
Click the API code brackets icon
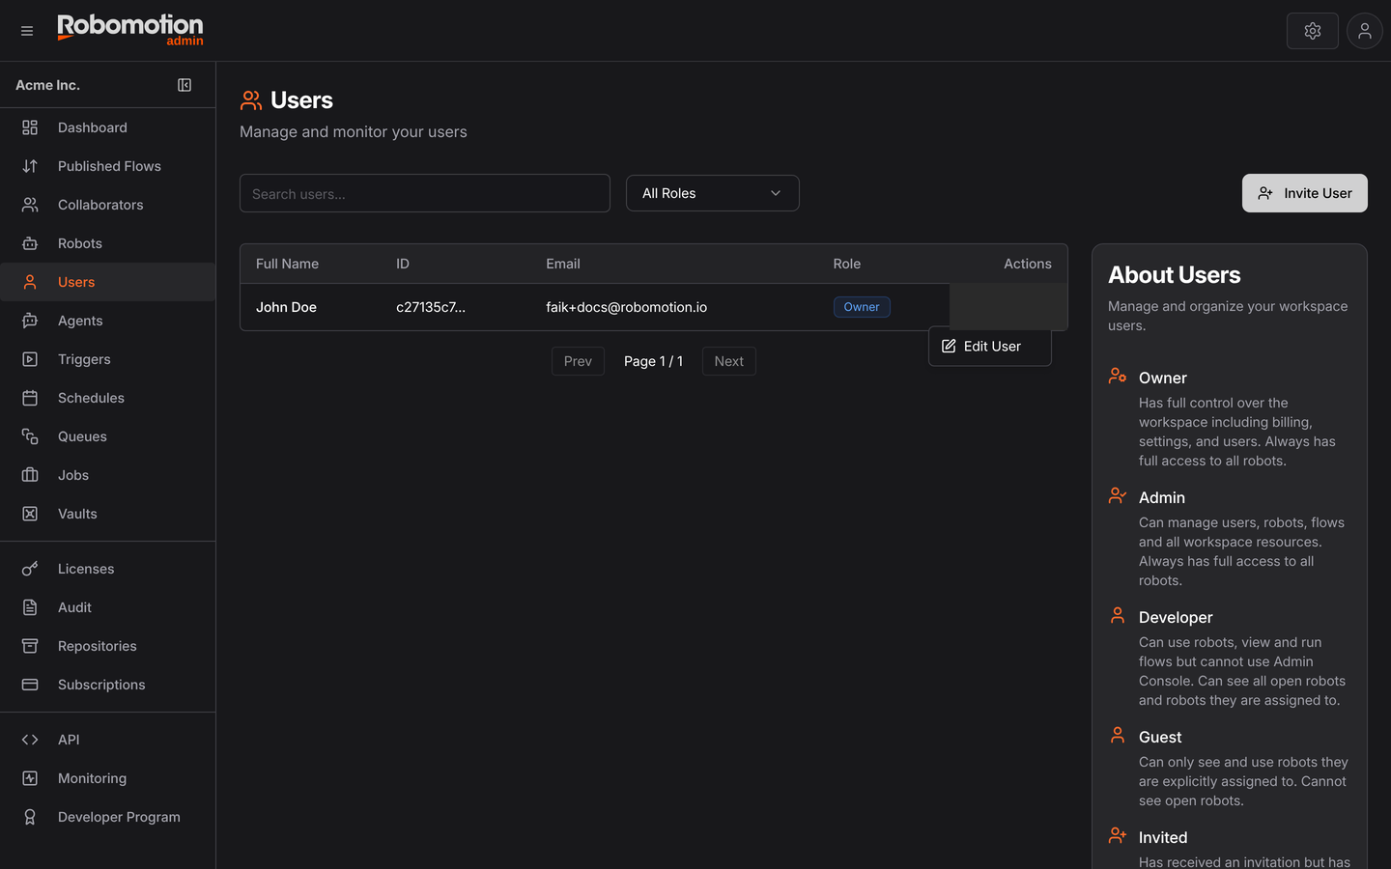(30, 740)
